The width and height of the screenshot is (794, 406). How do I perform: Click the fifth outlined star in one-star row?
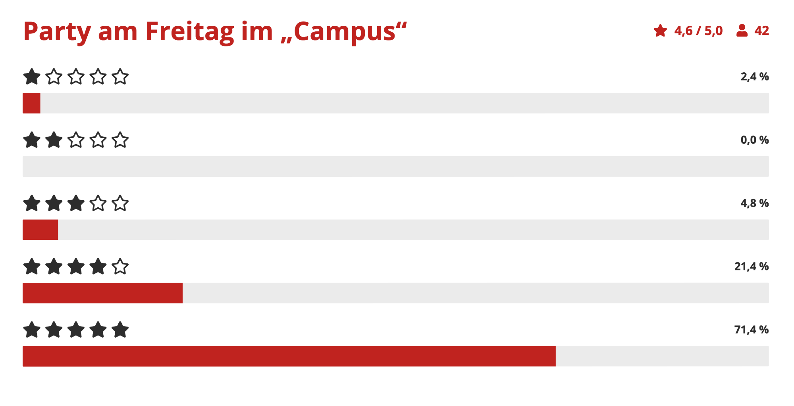click(120, 77)
